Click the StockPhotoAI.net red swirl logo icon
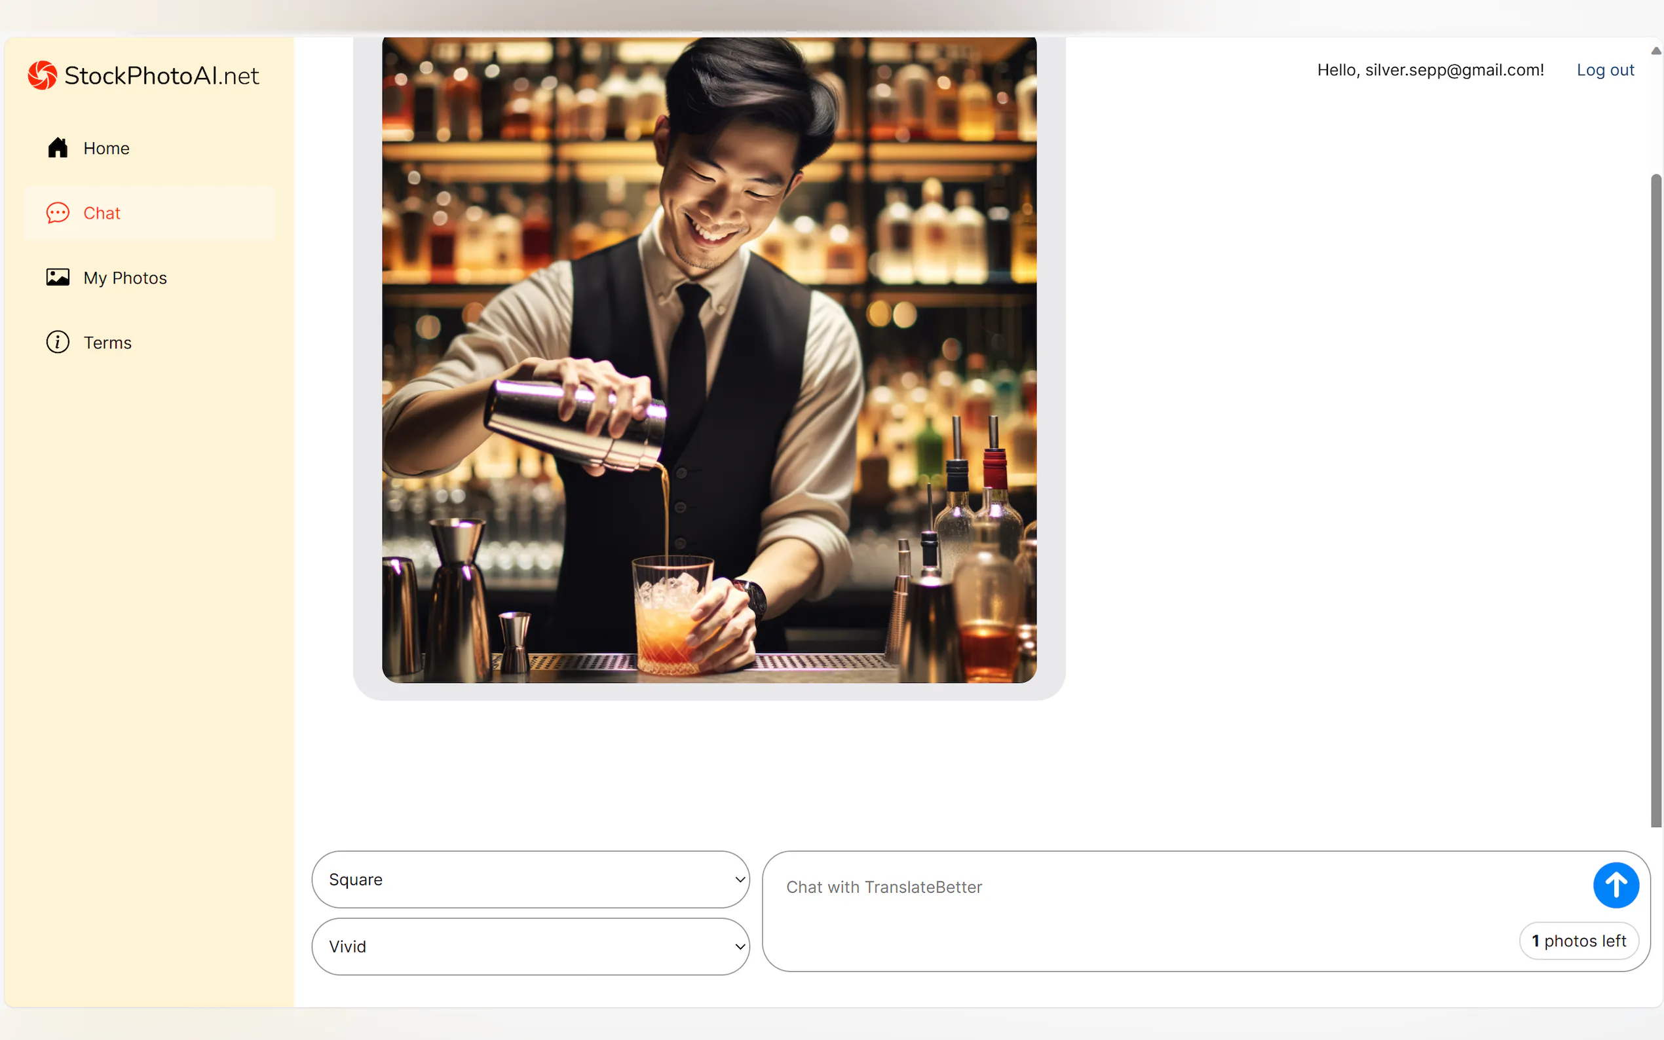 point(43,75)
